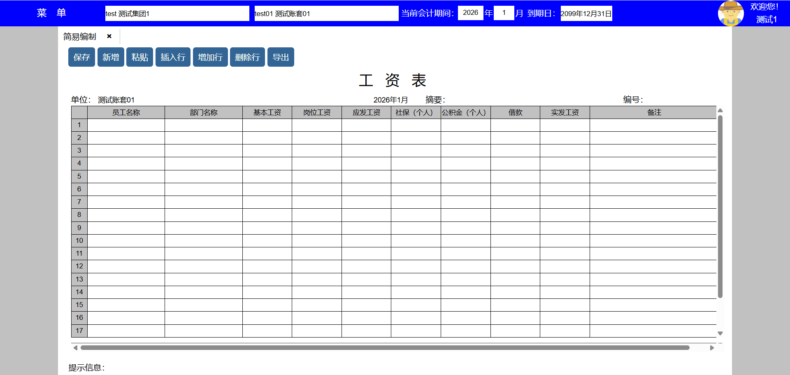Switch to the 简易编制 tab
This screenshot has width=790, height=375.
[x=80, y=37]
